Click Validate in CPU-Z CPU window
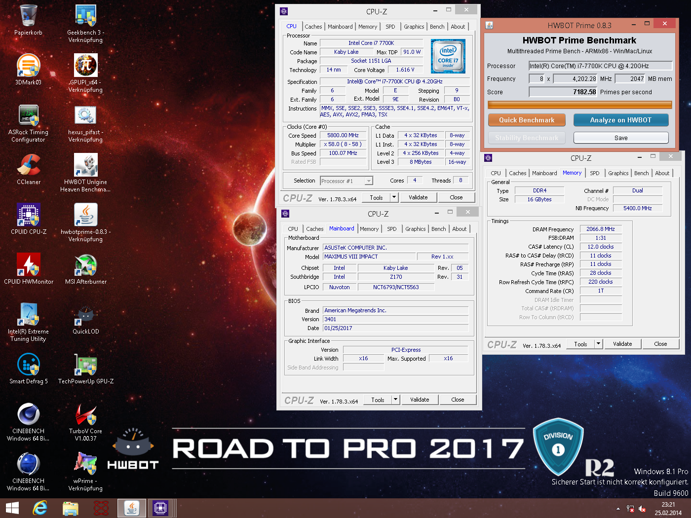Image resolution: width=691 pixels, height=518 pixels. [418, 197]
